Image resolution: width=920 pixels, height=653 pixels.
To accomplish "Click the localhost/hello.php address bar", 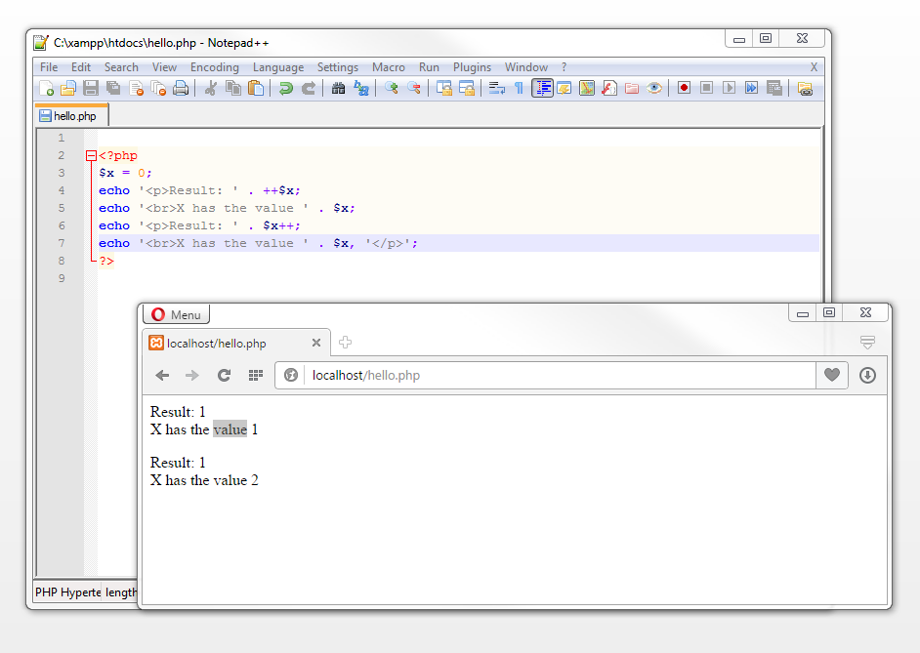I will click(x=547, y=376).
